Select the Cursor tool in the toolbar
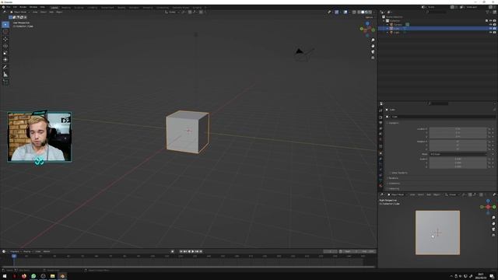 point(5,32)
